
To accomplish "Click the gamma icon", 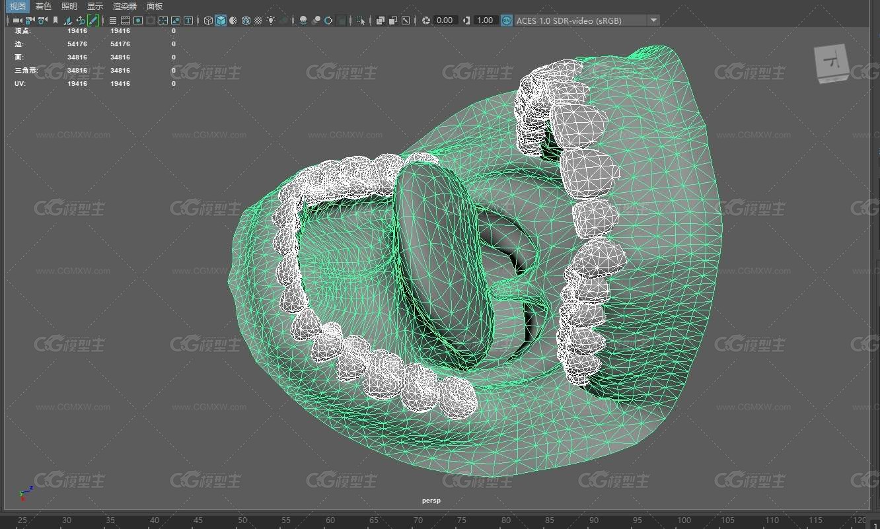I will point(466,20).
